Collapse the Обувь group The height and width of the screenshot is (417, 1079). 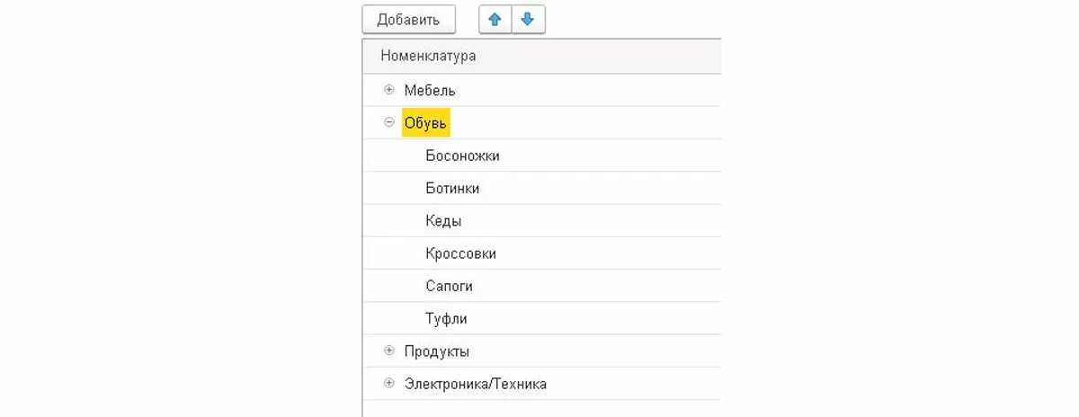389,122
